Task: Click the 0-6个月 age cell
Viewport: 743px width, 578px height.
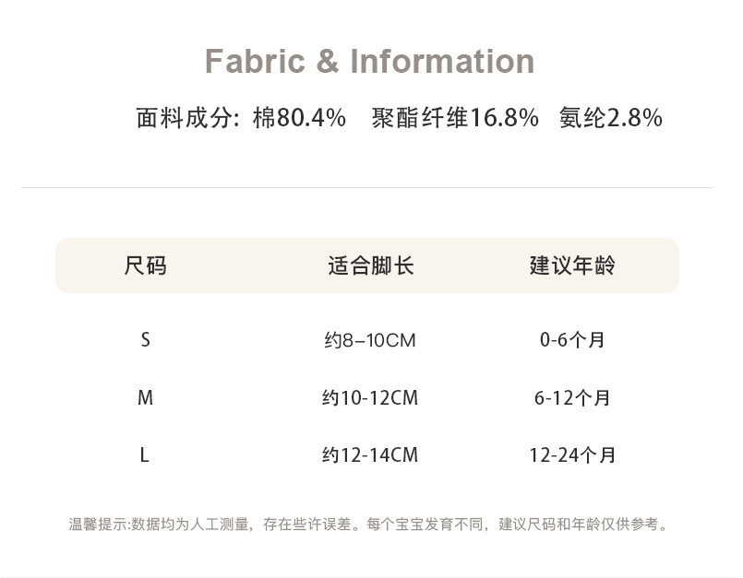Action: pos(572,341)
